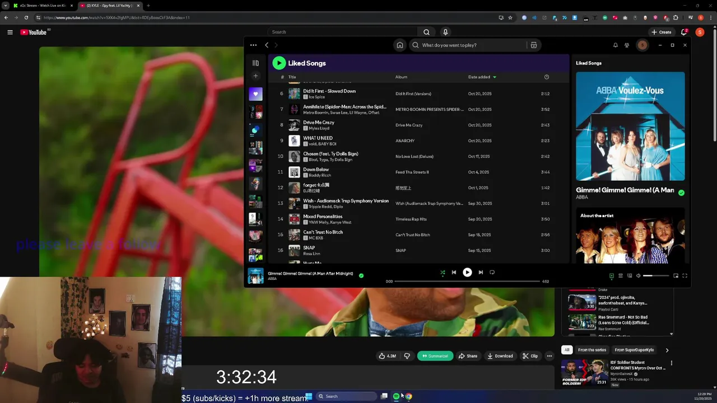717x403 pixels.
Task: Open the YouTube hamburger guide menu
Action: tap(10, 32)
